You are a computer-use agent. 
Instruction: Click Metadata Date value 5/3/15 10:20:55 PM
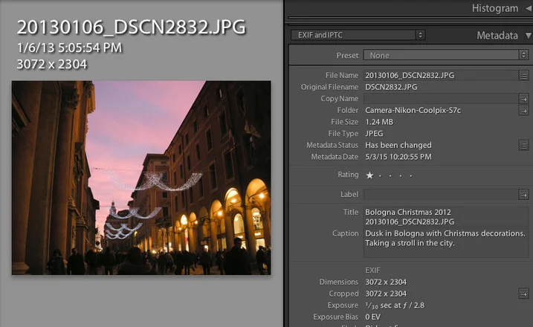[398, 157]
